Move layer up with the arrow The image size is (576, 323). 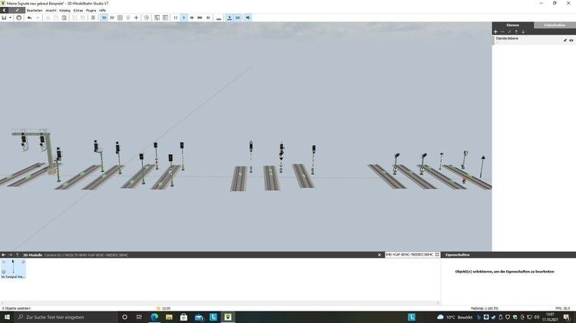point(516,32)
